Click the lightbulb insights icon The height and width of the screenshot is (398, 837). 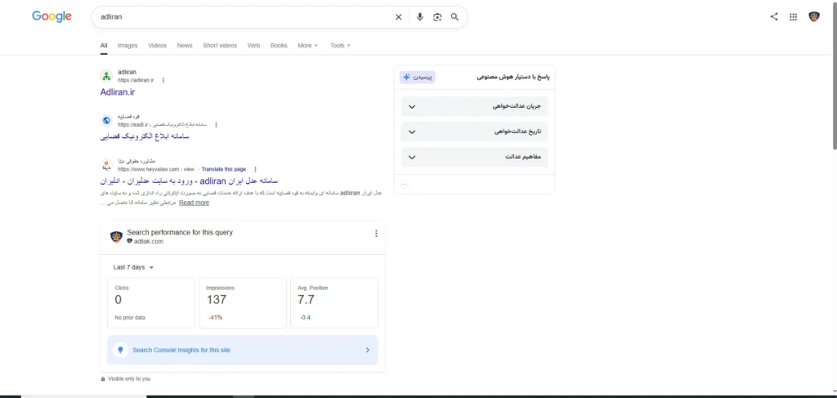(x=121, y=350)
